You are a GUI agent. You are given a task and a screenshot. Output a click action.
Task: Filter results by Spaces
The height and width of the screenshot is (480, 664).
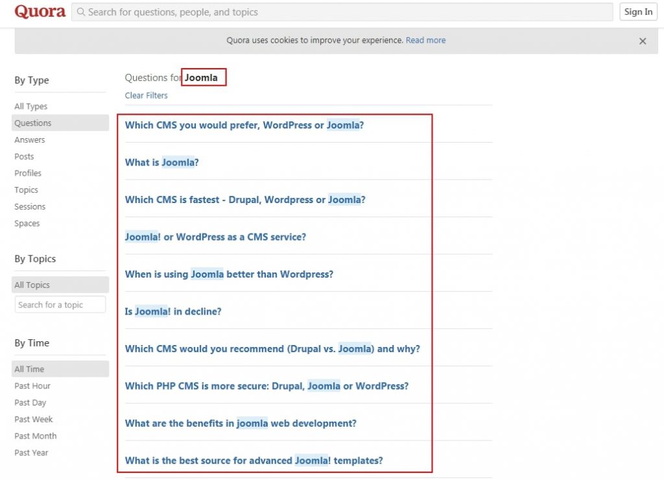click(27, 223)
